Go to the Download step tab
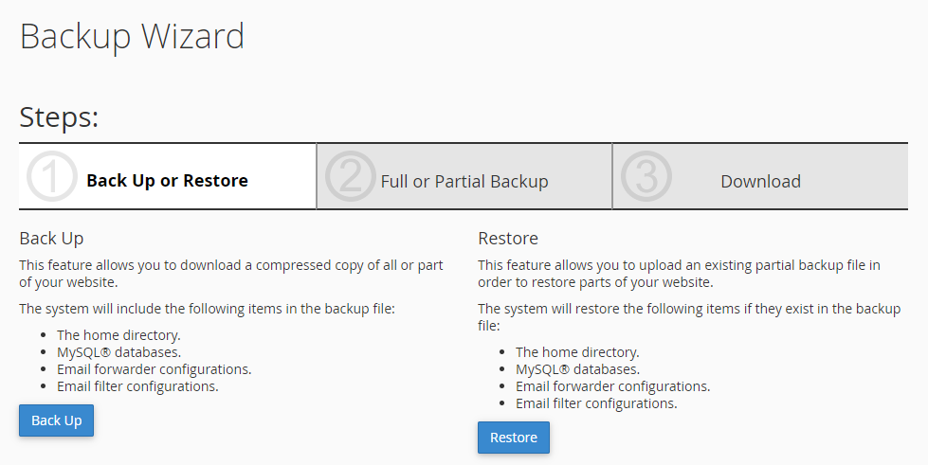This screenshot has width=928, height=465. [x=760, y=182]
